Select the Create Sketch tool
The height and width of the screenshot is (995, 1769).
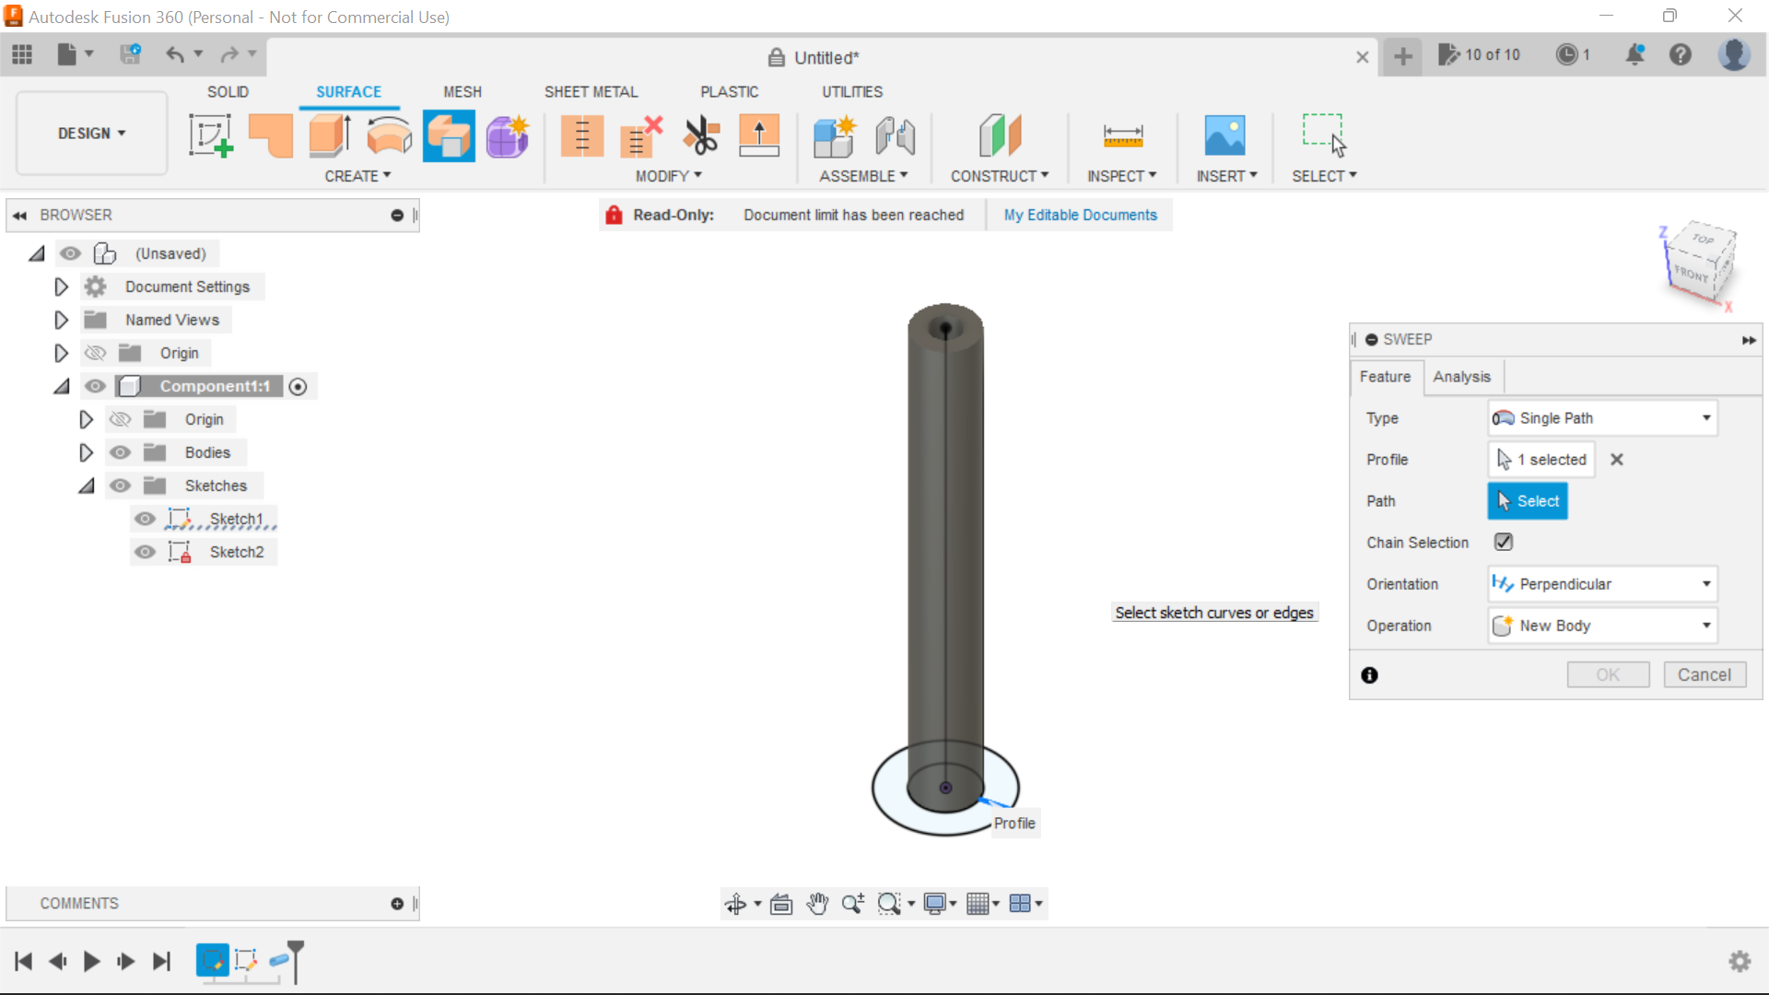coord(210,135)
